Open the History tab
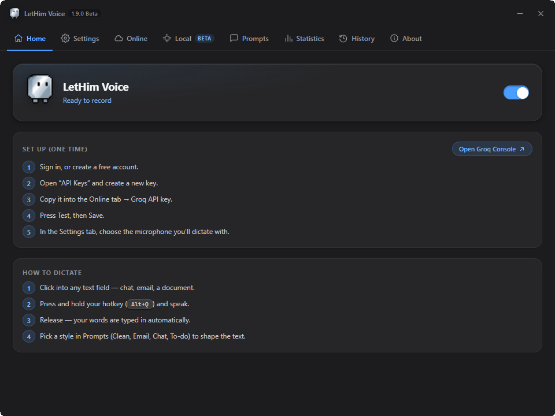 (x=357, y=39)
